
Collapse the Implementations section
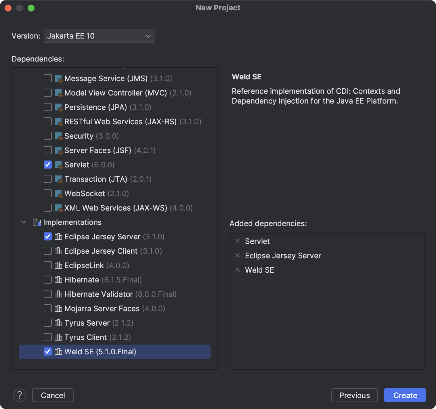pos(23,222)
